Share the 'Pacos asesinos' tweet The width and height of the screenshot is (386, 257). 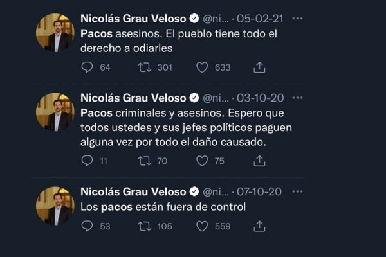pos(259,67)
